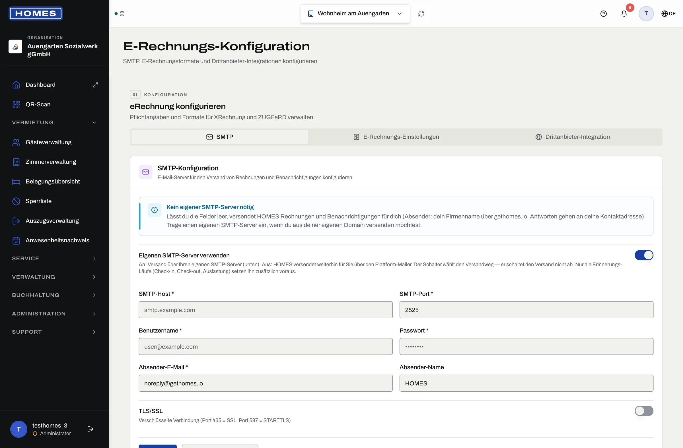This screenshot has width=683, height=448.
Task: Open user avatar menu in header
Action: click(x=646, y=13)
